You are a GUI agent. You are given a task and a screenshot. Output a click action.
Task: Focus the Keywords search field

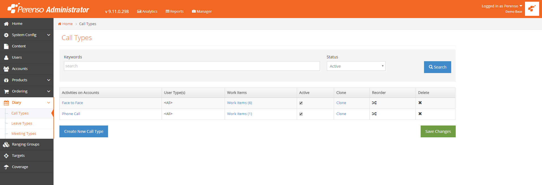192,66
